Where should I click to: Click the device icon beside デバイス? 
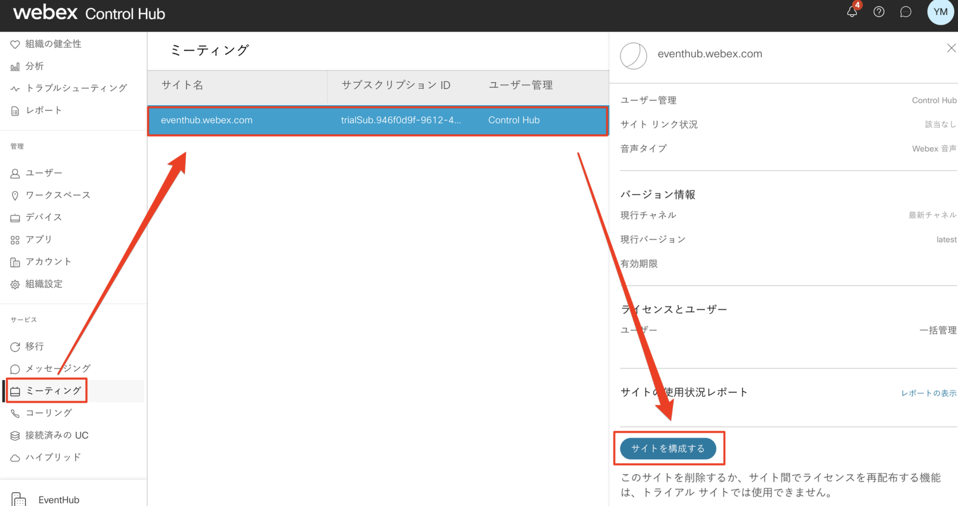point(15,218)
